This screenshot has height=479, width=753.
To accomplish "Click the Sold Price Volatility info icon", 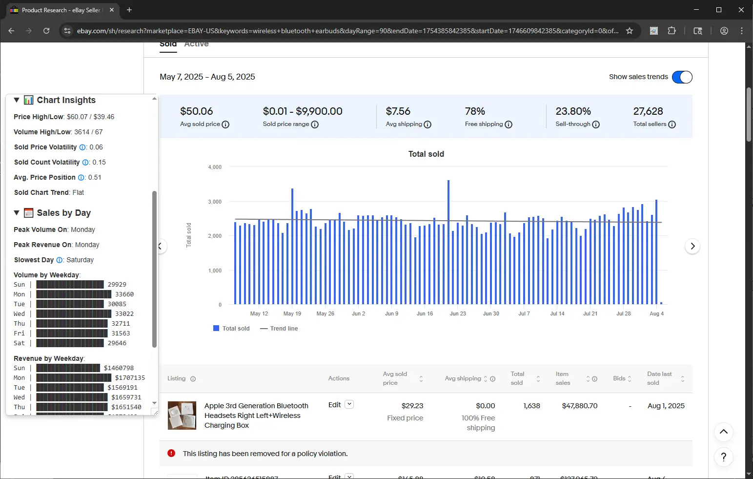I will [82, 147].
